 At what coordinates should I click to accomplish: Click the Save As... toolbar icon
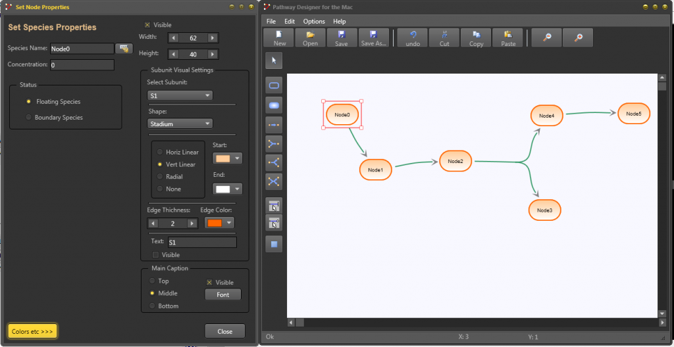[374, 38]
